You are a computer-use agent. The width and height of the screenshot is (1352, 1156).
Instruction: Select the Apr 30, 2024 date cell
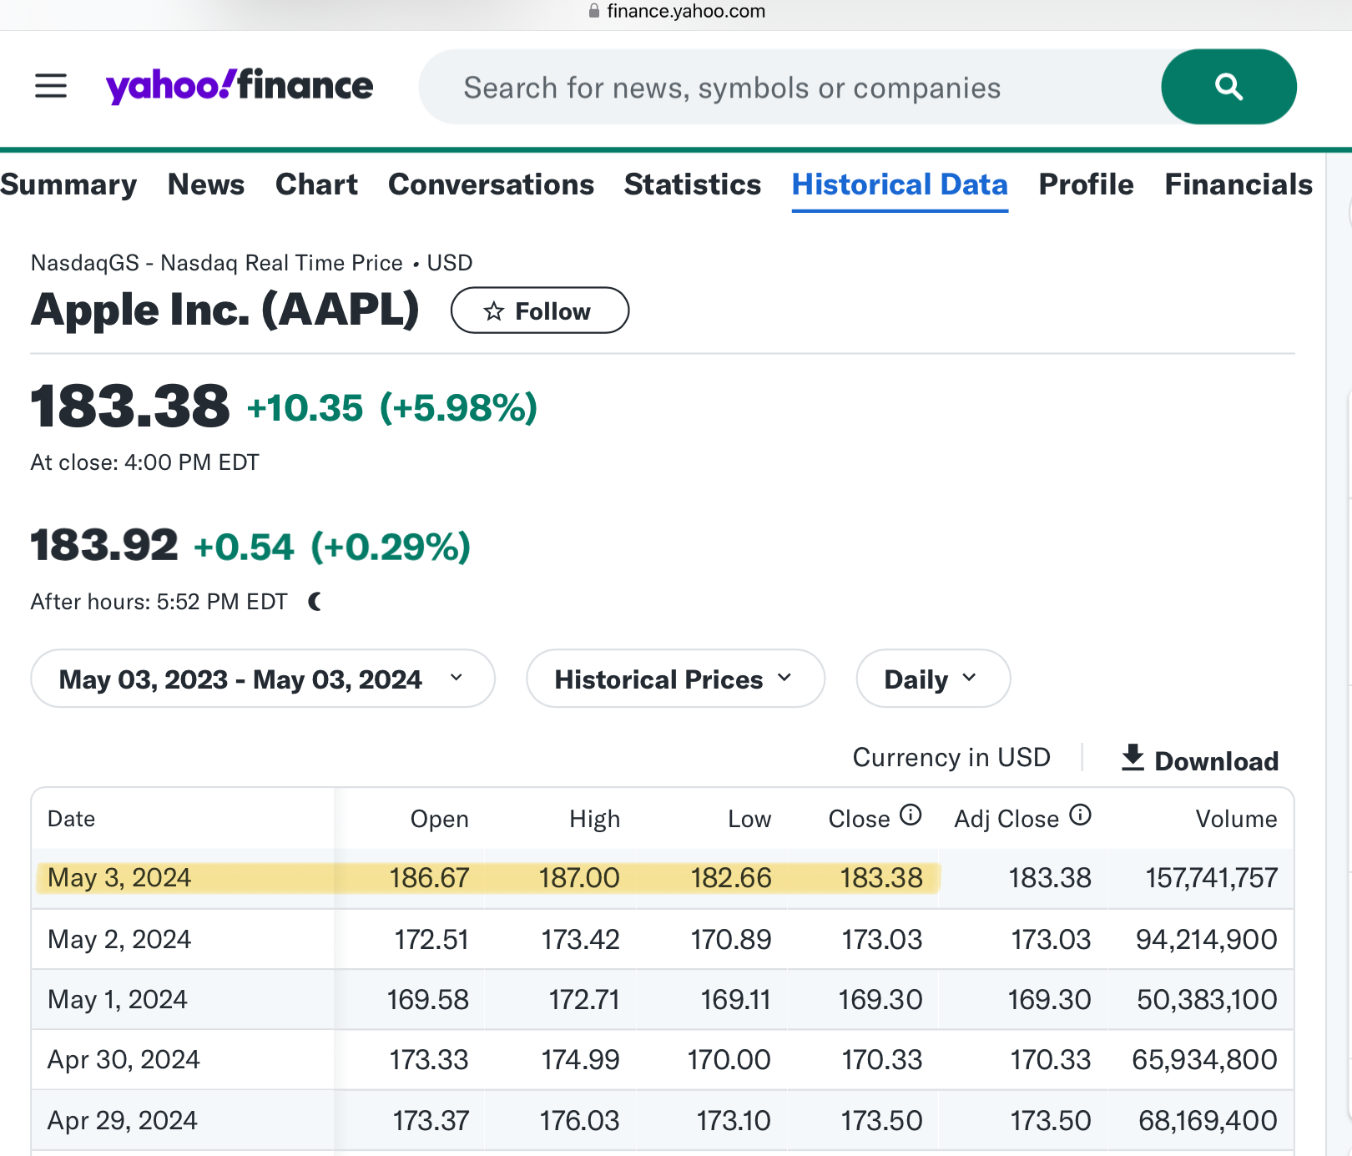124,1059
